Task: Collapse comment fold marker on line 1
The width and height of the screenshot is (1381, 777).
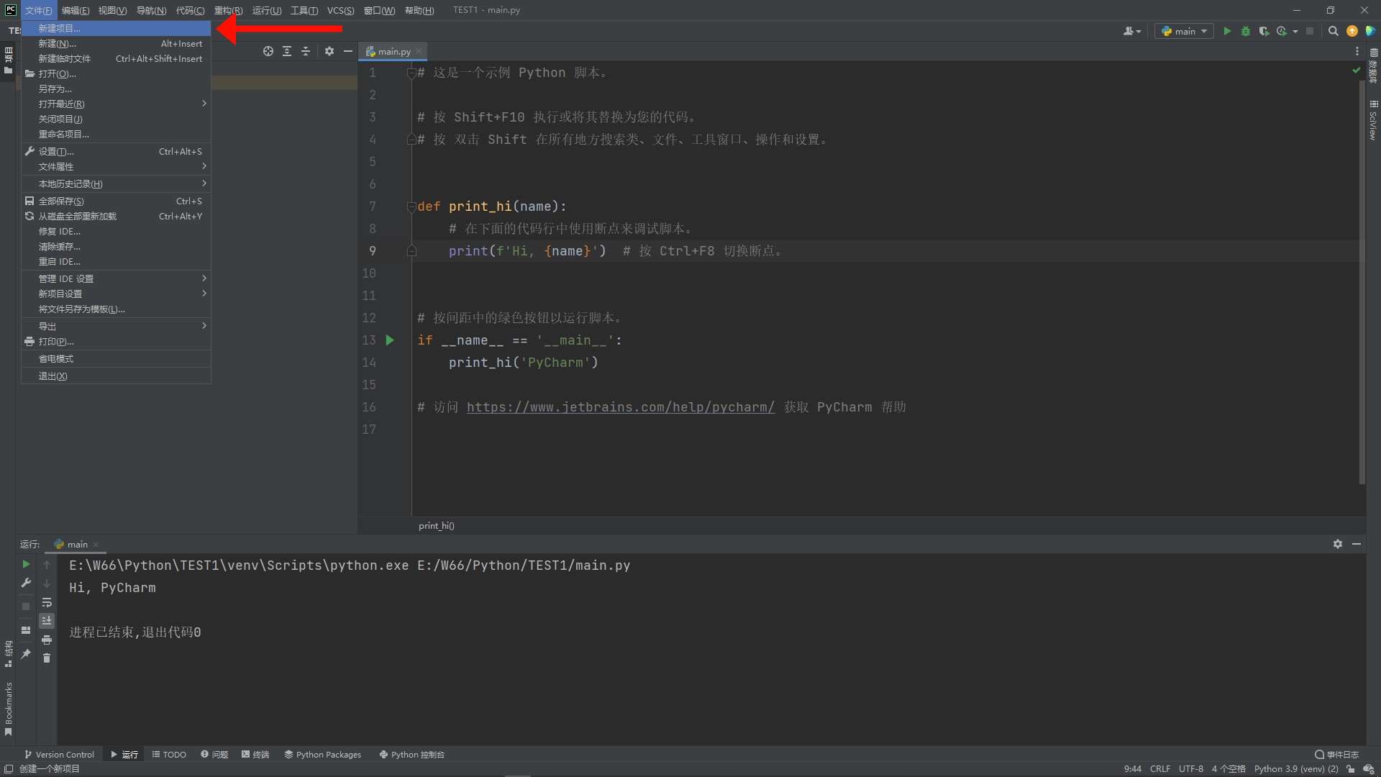Action: pos(411,73)
